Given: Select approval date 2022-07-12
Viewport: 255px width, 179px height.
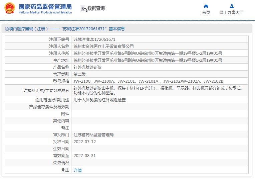Looking at the screenshot, I should pyautogui.click(x=84, y=141).
